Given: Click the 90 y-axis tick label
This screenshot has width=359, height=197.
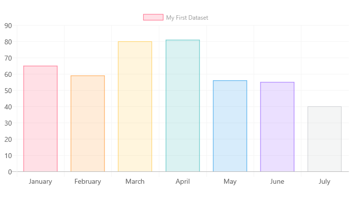Looking at the screenshot, I should coord(8,26).
